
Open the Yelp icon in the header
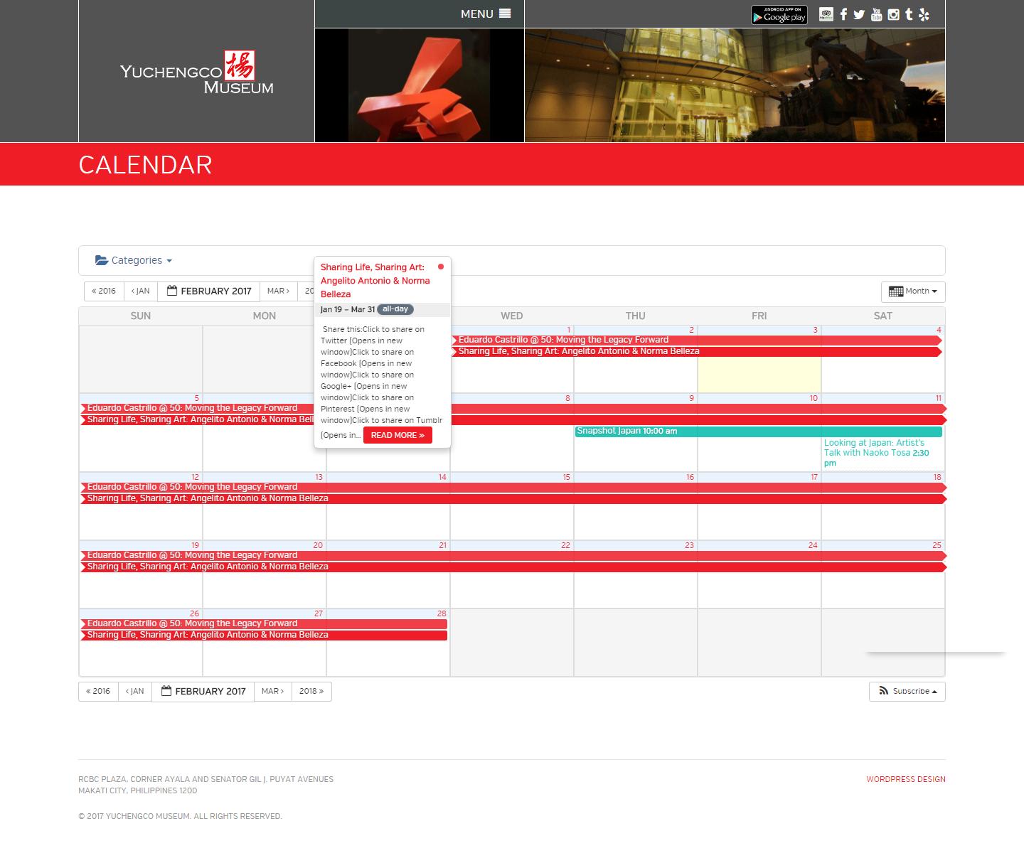924,14
